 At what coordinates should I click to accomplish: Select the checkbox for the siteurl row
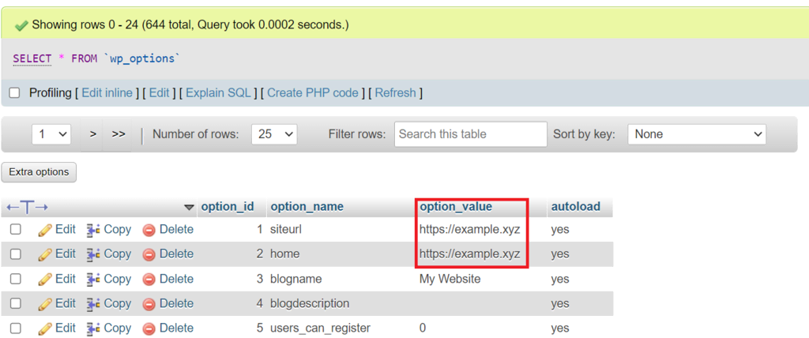[15, 230]
